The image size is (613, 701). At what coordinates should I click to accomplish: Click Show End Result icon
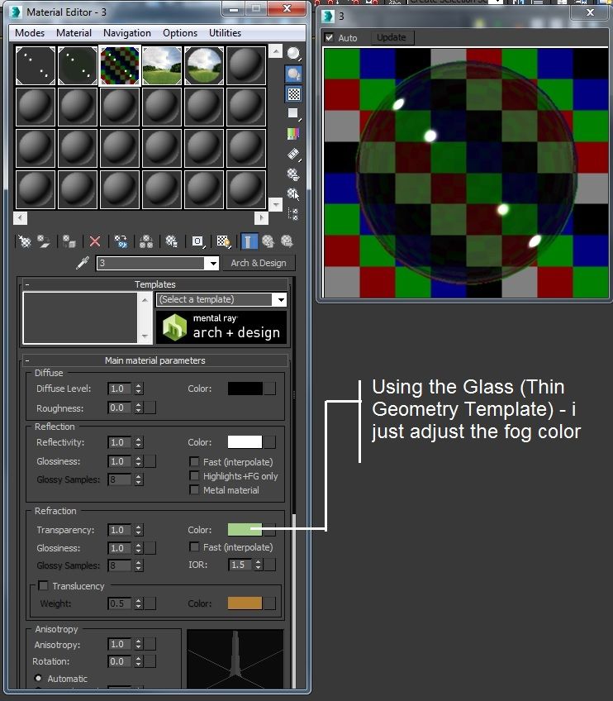coord(249,242)
